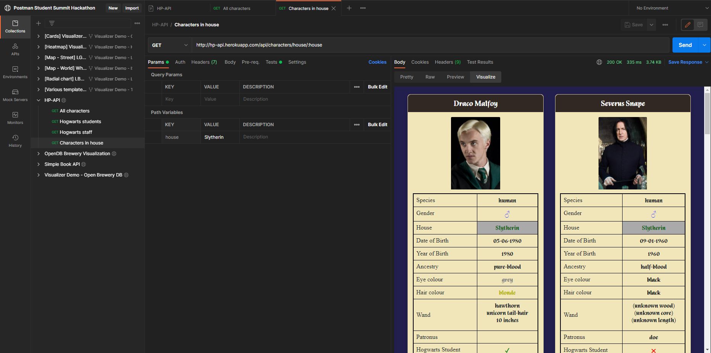
Task: Open the Save options dropdown arrow
Action: [x=652, y=25]
